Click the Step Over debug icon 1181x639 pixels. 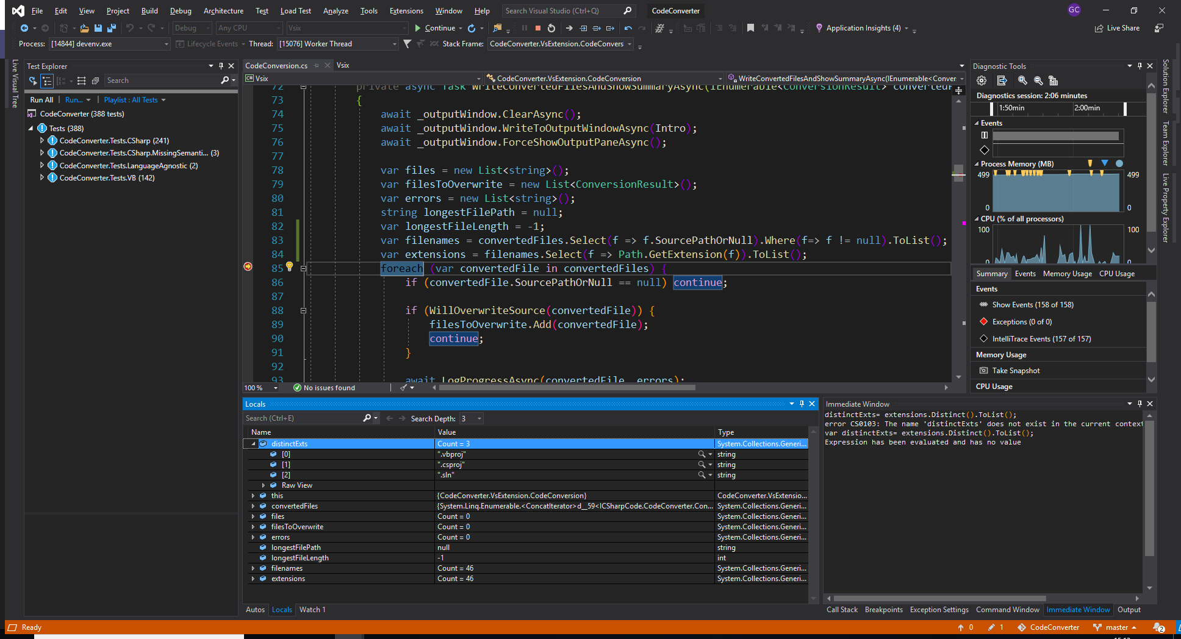pyautogui.click(x=597, y=28)
